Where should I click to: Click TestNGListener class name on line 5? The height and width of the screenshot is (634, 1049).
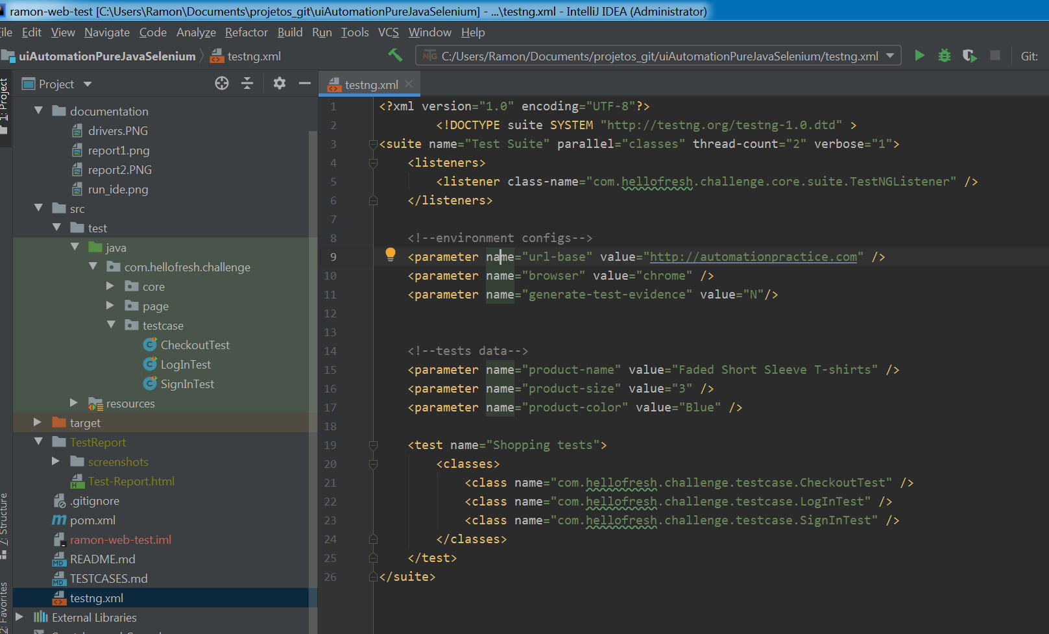[x=899, y=182]
